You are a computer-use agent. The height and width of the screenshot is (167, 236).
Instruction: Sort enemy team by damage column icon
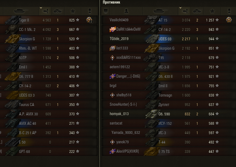[x=184, y=11]
